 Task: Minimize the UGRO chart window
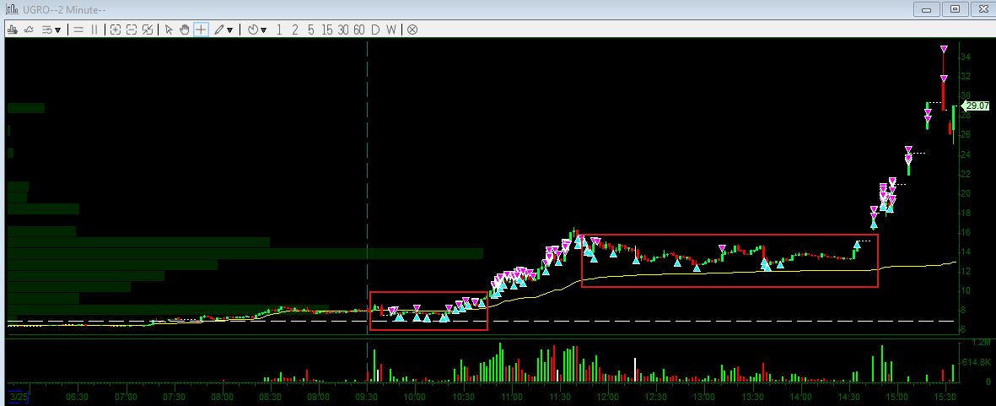coord(927,9)
